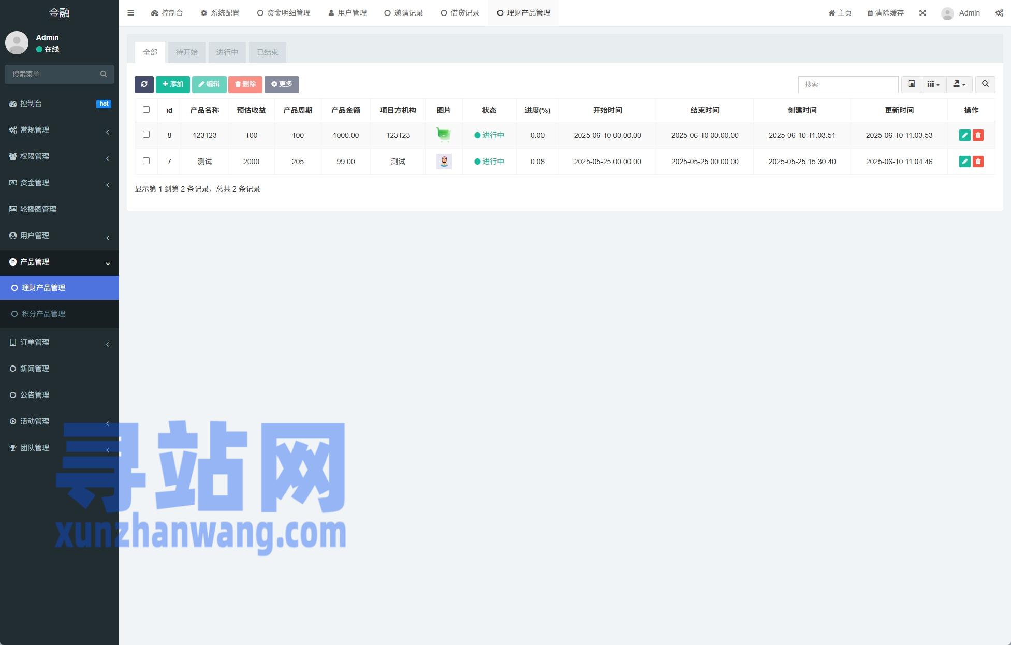Screen dimensions: 1011x645
Task: Collapse 产品管理 sidebar menu
Action: pyautogui.click(x=60, y=262)
